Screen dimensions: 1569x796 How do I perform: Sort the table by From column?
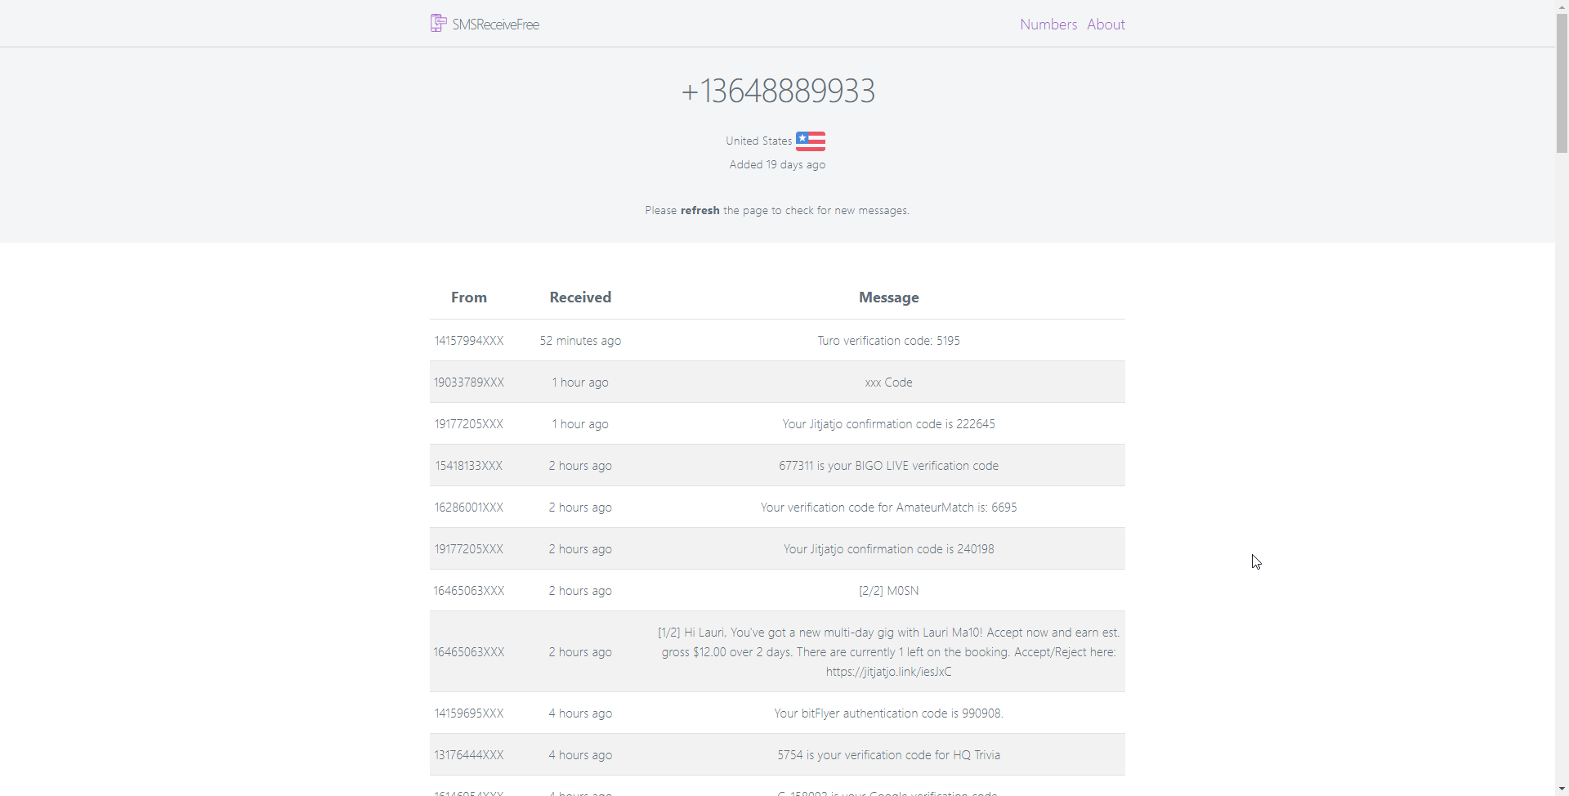(468, 297)
